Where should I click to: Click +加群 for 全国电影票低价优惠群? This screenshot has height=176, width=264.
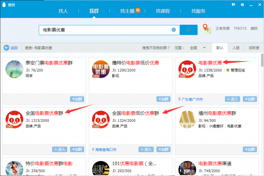click(x=163, y=150)
